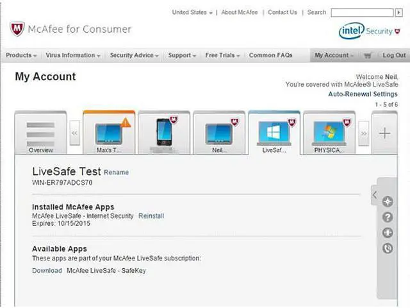Screen dimensions: 410x308
Task: Download McAfee LiveSafe SafeKey
Action: coord(47,271)
